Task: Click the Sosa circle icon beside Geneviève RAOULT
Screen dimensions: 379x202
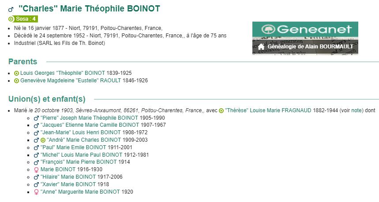Action: pos(16,81)
